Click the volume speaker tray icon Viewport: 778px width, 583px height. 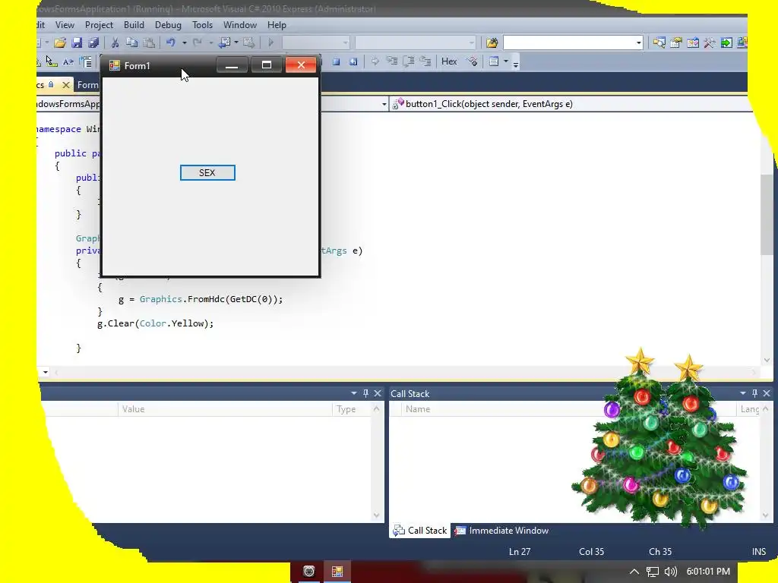point(671,572)
